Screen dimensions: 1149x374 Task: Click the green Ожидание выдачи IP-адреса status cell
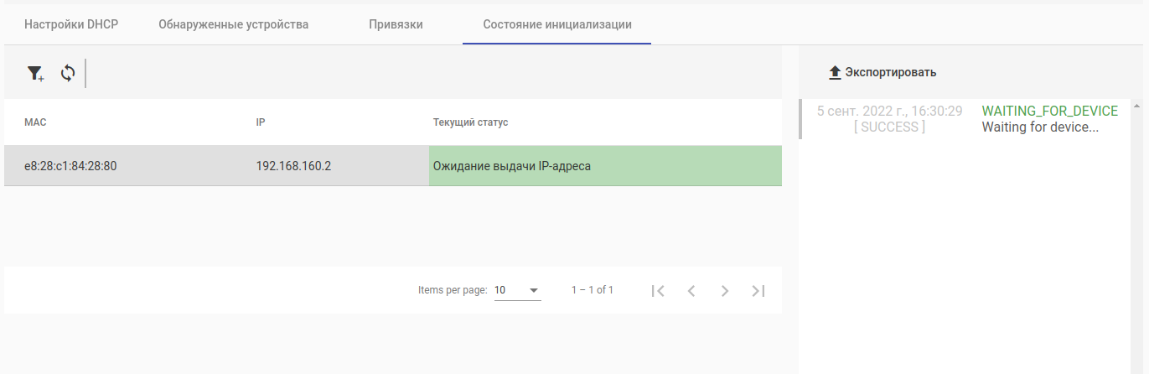click(x=604, y=166)
